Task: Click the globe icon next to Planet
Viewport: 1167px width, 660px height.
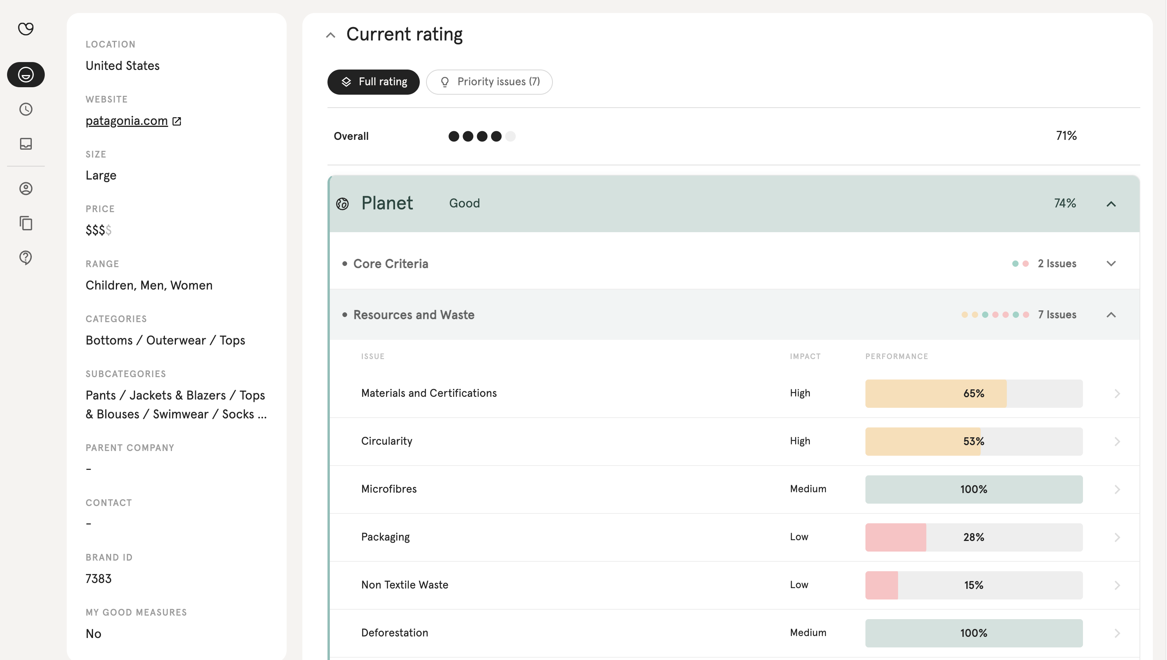Action: 342,204
